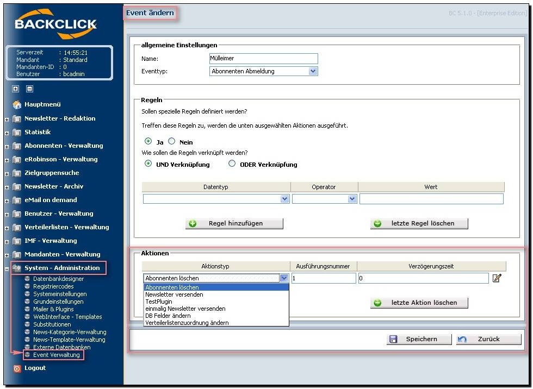Image resolution: width=533 pixels, height=389 pixels.
Task: Choose UND Verknüpfung radio option
Action: coord(148,164)
